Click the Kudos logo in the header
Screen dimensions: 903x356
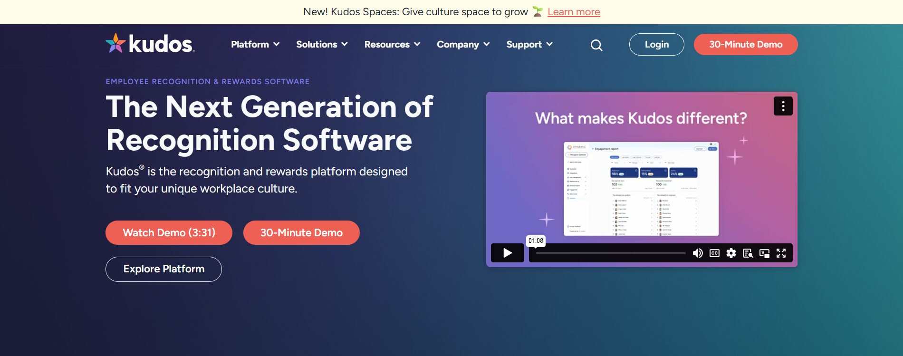(x=150, y=43)
